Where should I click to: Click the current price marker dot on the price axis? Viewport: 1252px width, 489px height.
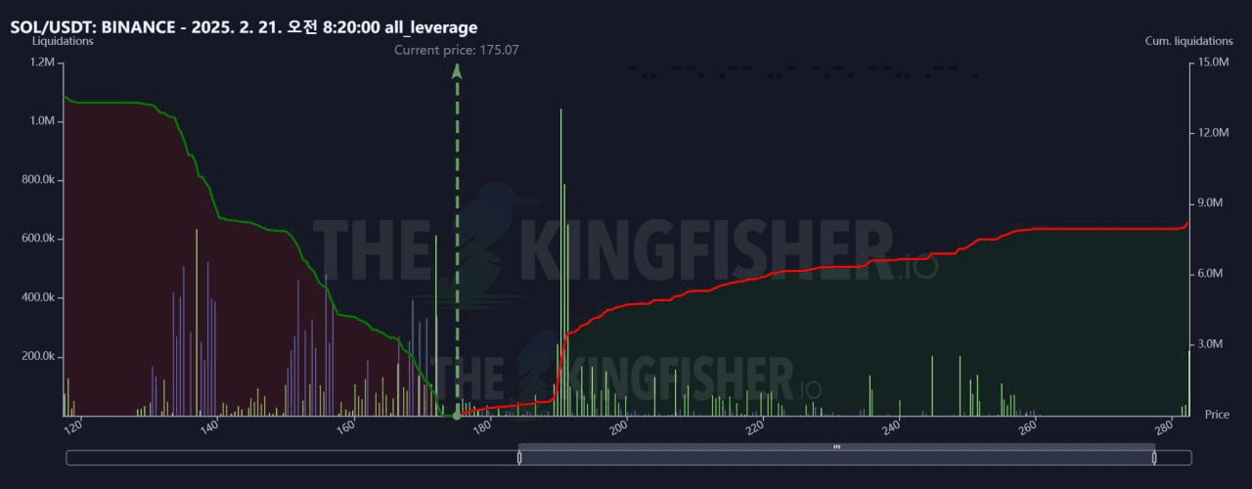[x=457, y=416]
